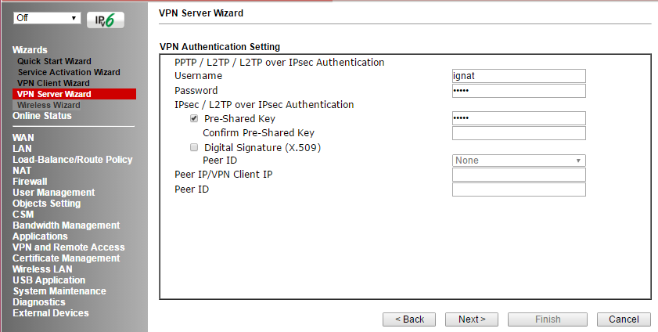Open Objects Setting menu

[x=47, y=203]
